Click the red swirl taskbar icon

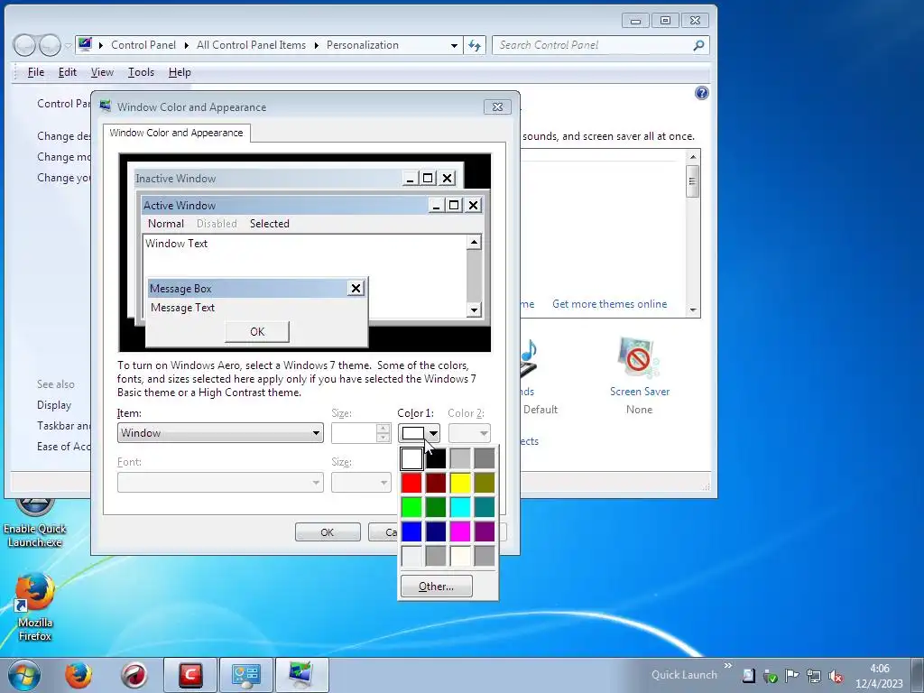click(134, 675)
